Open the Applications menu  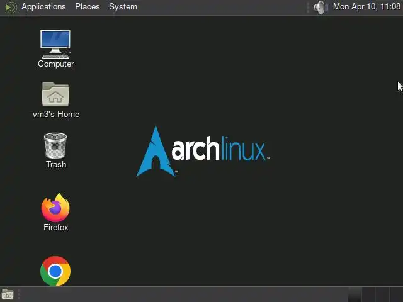[43, 7]
